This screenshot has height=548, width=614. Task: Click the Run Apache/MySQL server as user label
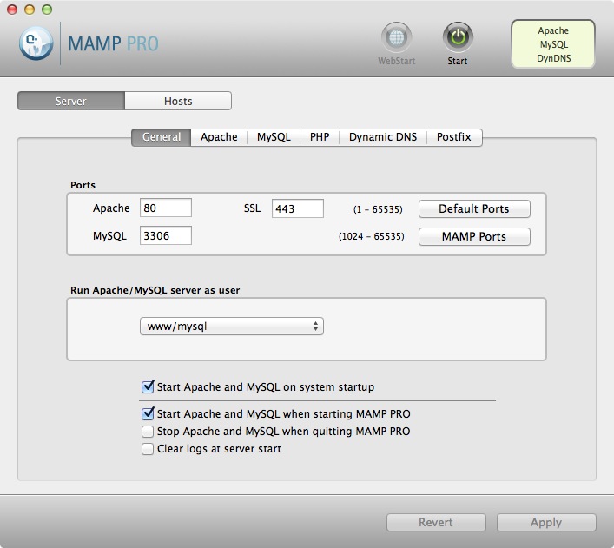pyautogui.click(x=155, y=290)
